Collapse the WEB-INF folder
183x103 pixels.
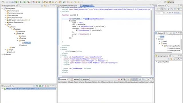(x=14, y=34)
